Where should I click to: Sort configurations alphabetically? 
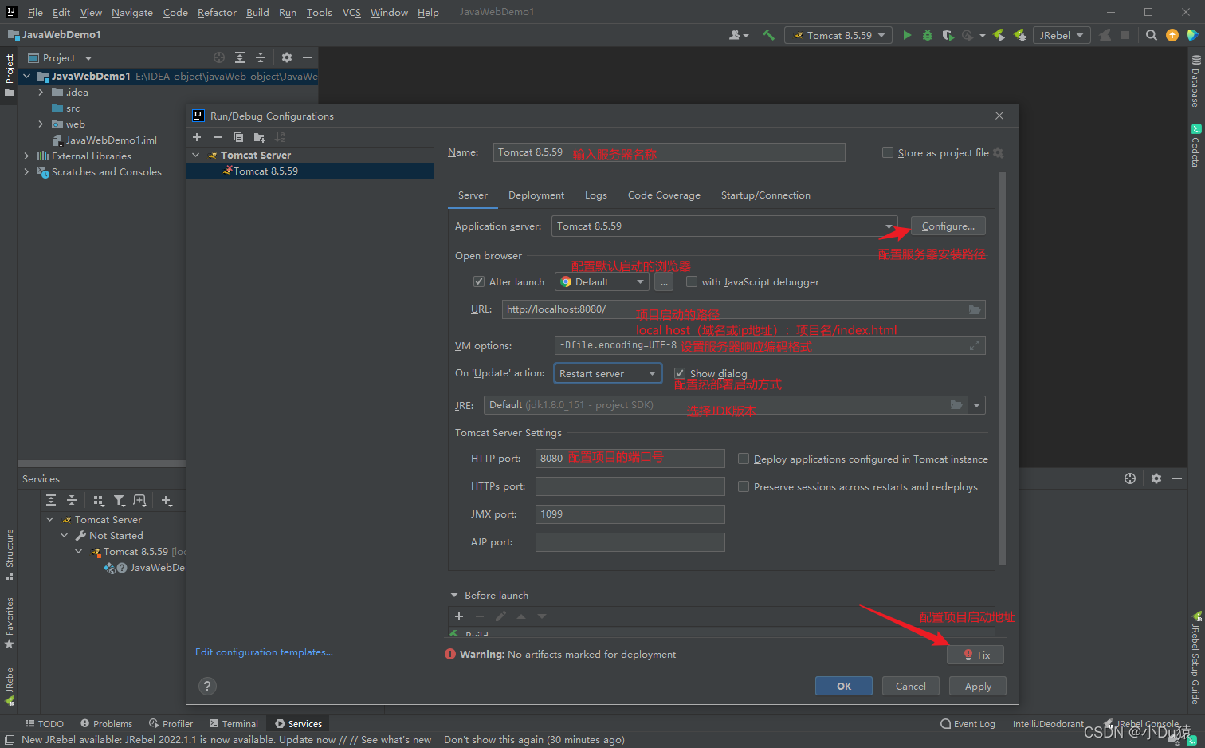click(280, 137)
